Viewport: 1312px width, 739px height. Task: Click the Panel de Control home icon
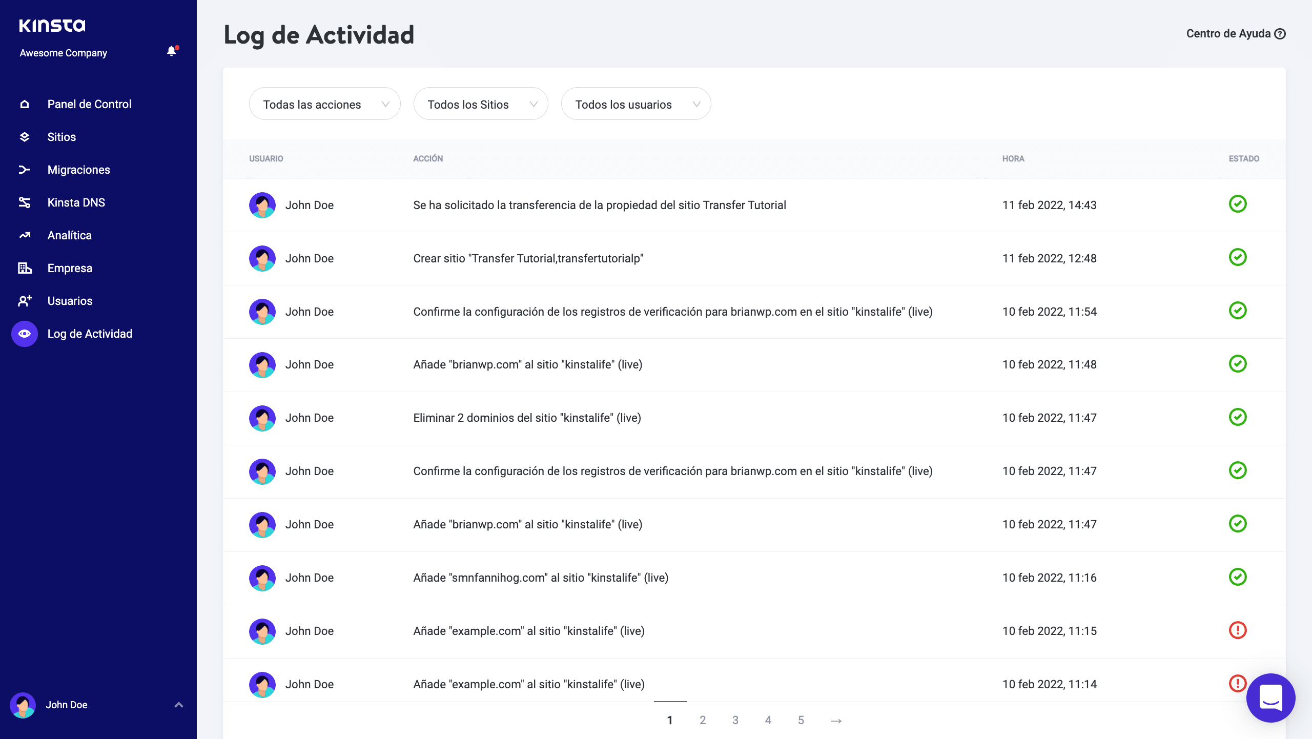pos(25,105)
